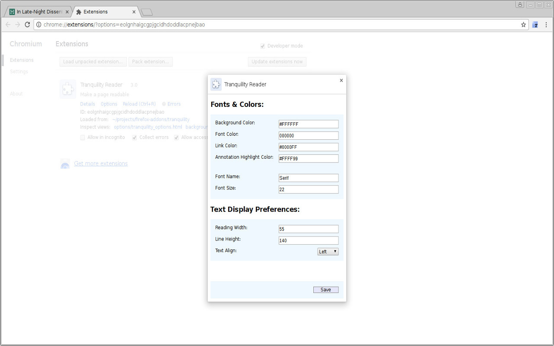Open a new tab

click(147, 12)
